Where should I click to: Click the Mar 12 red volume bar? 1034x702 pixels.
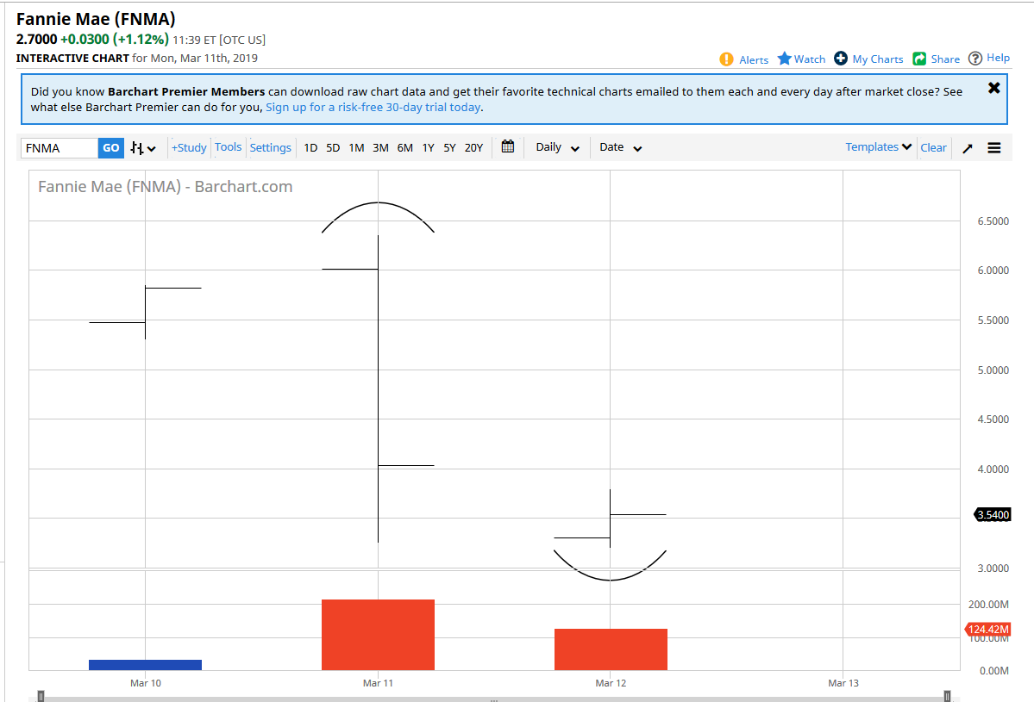pos(611,649)
